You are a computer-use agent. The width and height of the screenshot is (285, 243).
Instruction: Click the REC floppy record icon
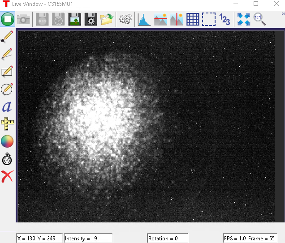[42, 19]
